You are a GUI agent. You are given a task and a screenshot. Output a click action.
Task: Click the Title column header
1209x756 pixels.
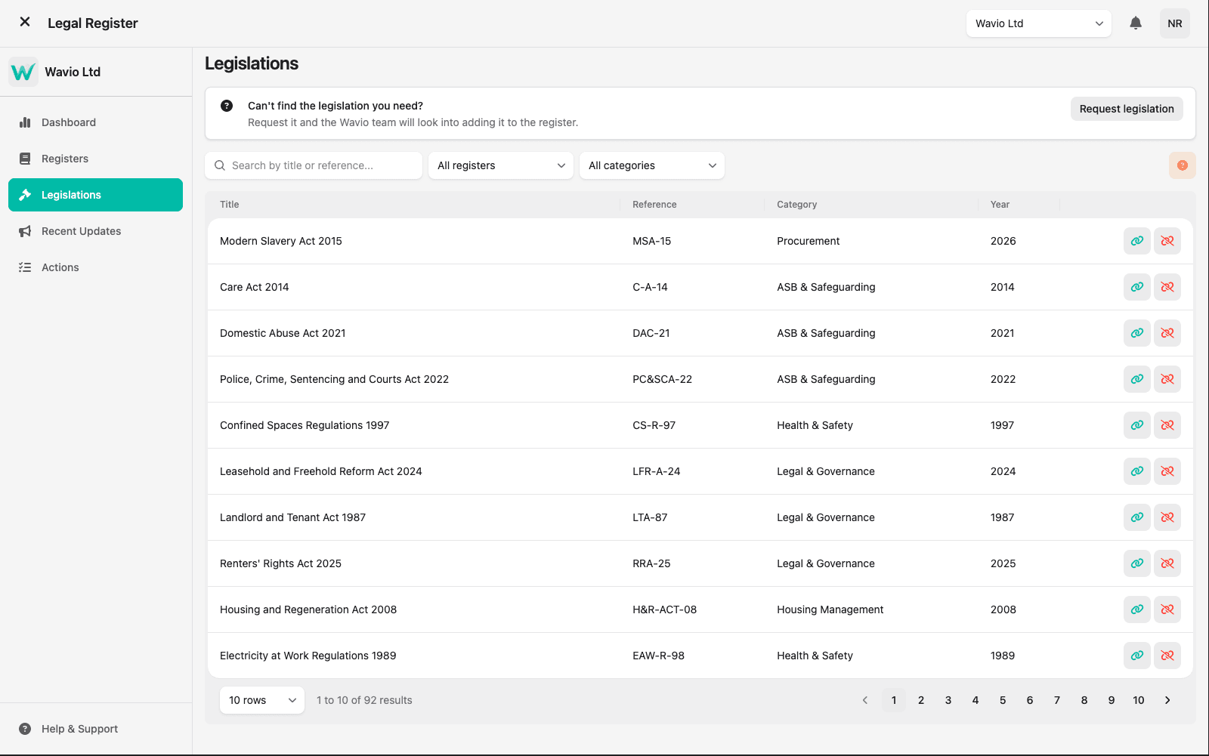click(x=230, y=205)
